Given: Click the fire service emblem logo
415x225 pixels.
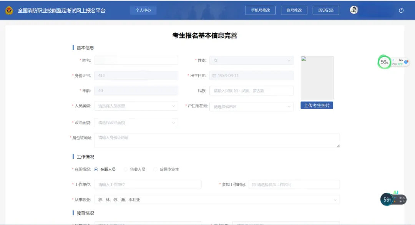Looking at the screenshot, I should coord(10,10).
